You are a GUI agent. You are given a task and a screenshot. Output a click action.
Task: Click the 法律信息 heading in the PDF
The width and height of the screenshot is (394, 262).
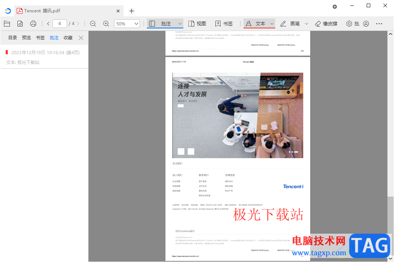[230, 175]
